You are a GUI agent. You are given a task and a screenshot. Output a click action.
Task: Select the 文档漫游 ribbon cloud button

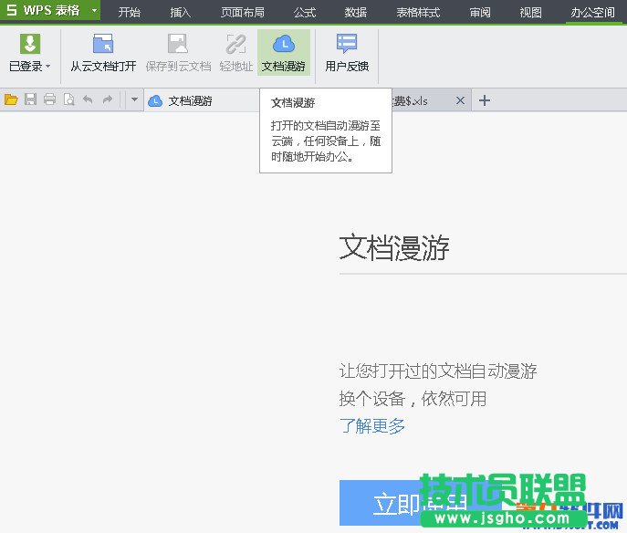284,52
